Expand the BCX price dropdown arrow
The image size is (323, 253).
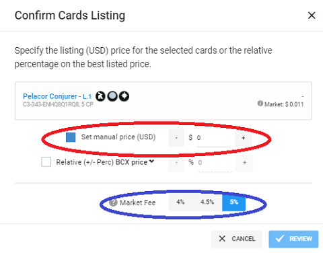[151, 161]
